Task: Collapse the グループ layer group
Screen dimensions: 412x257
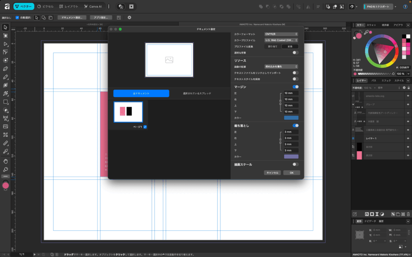Action: 353,104
